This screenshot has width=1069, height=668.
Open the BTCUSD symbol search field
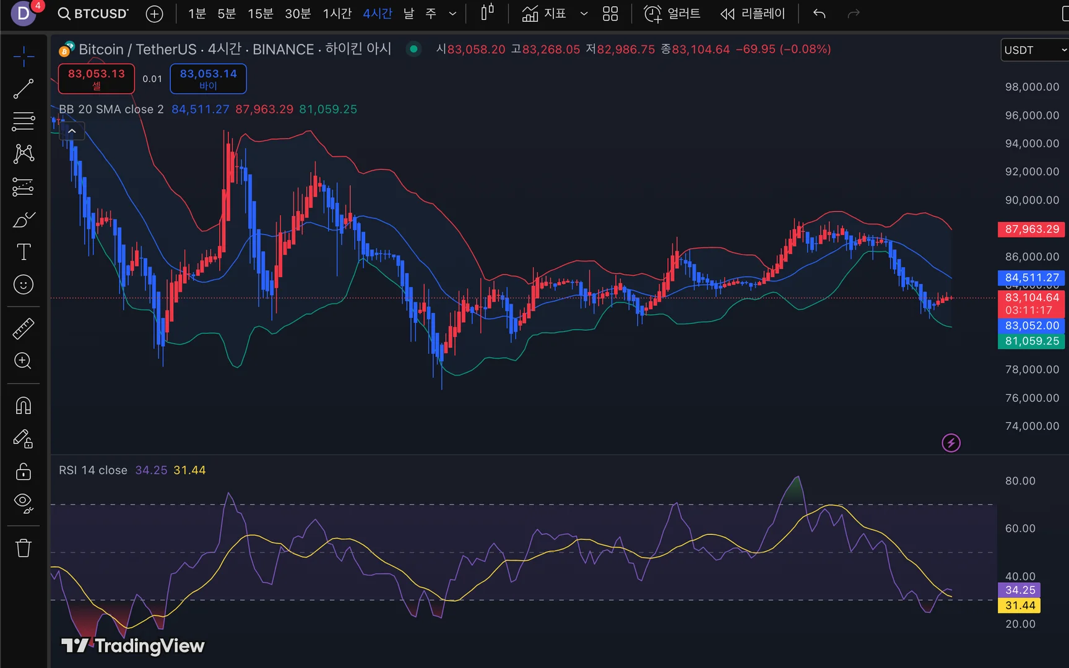click(x=93, y=14)
